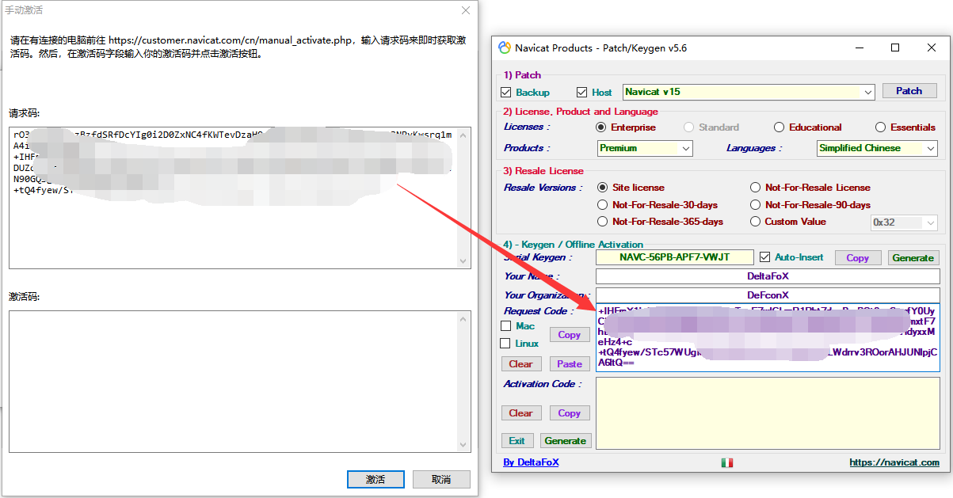Close the 手动激活 dialog
This screenshot has width=953, height=498.
click(x=466, y=10)
